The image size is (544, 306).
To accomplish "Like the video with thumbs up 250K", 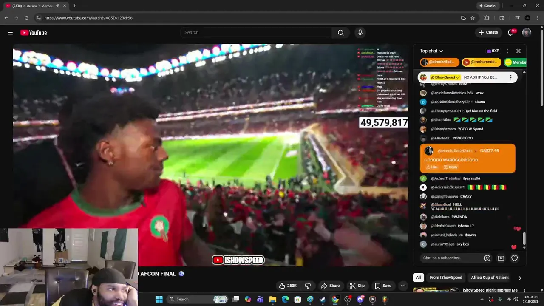I will 288,286.
